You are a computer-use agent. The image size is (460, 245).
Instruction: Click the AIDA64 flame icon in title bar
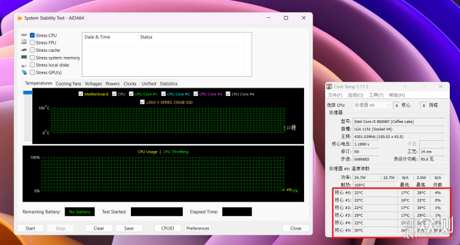tap(20, 18)
